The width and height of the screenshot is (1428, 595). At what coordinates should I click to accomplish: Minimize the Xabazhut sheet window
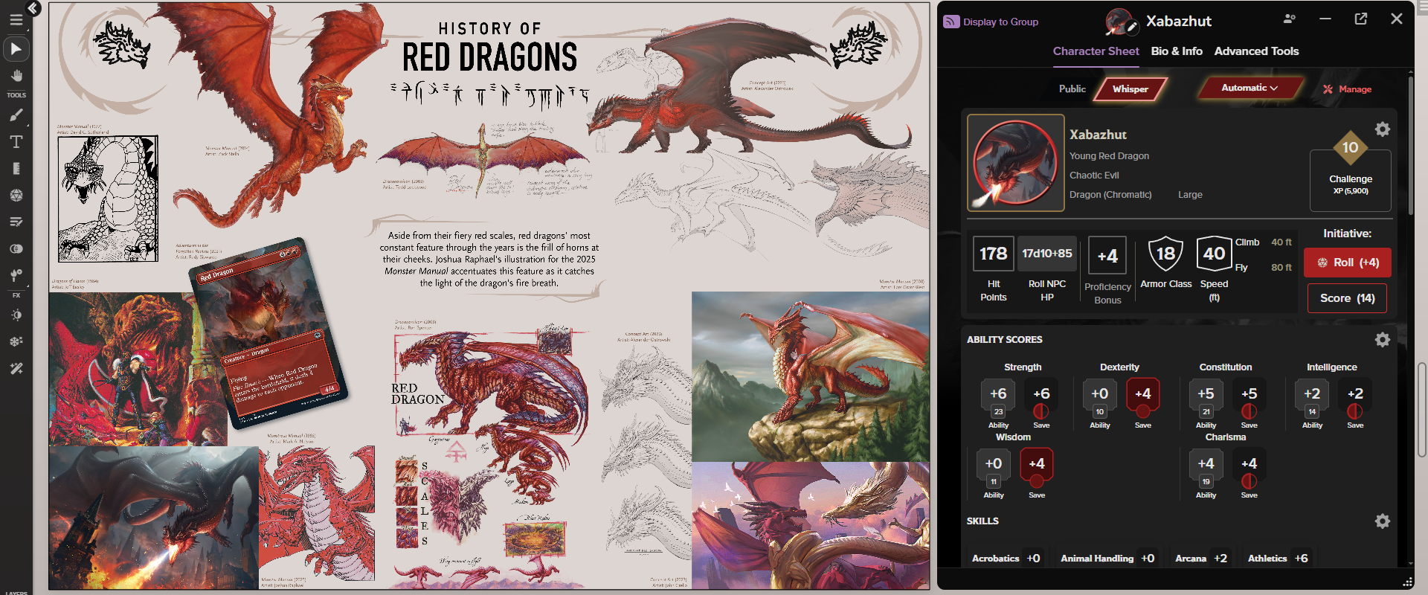tap(1325, 19)
